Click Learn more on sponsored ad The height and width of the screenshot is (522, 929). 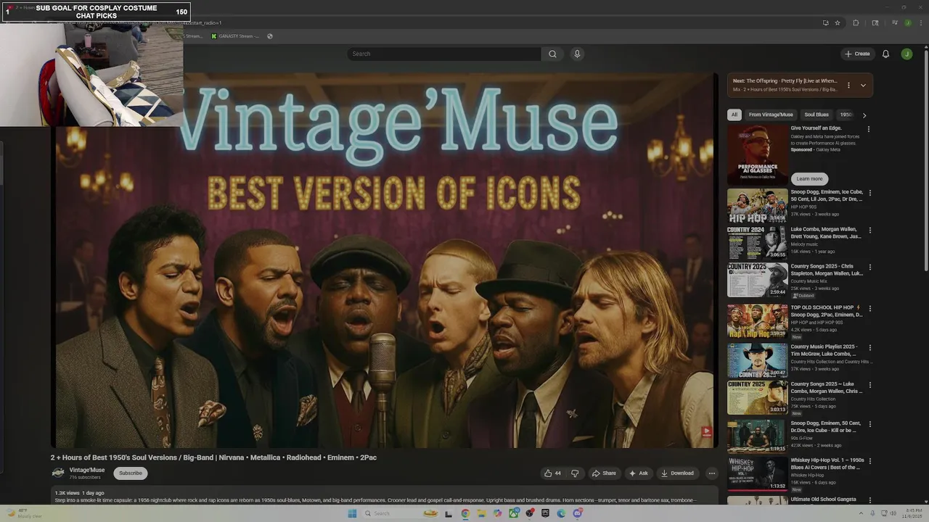(x=809, y=179)
